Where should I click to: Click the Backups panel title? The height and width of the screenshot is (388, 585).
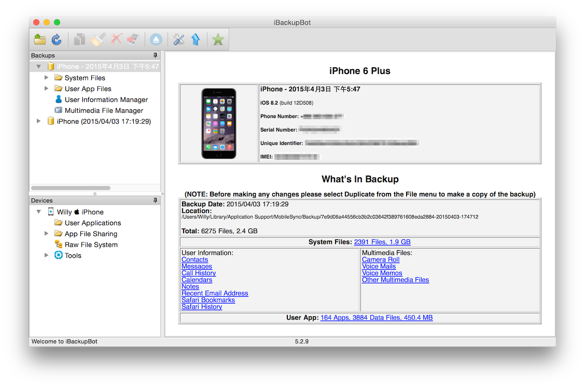tap(43, 55)
